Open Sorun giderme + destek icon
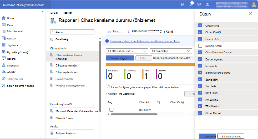The width and height of the screenshot is (258, 139). click(4, 85)
